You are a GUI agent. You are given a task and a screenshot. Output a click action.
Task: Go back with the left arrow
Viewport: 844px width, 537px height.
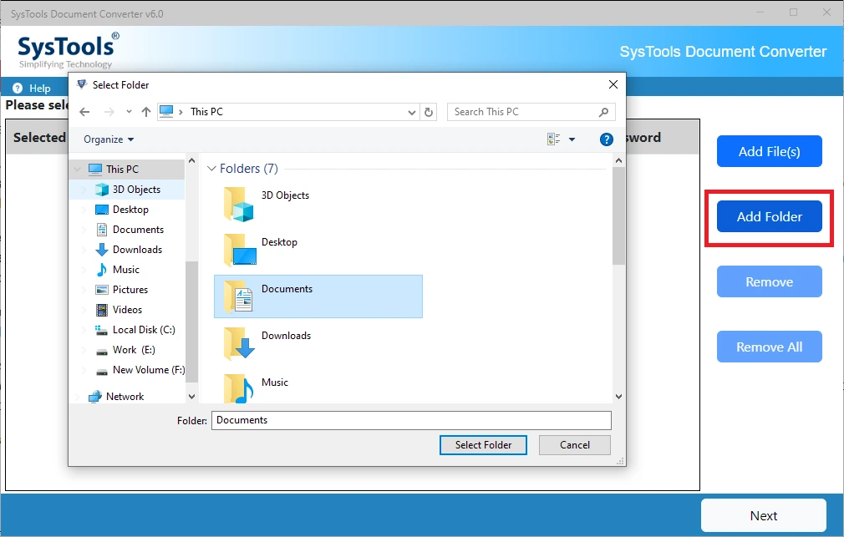pyautogui.click(x=84, y=112)
